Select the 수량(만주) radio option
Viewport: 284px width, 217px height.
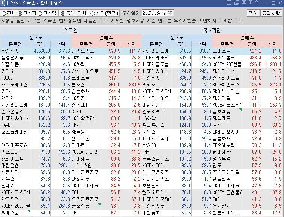93,13
